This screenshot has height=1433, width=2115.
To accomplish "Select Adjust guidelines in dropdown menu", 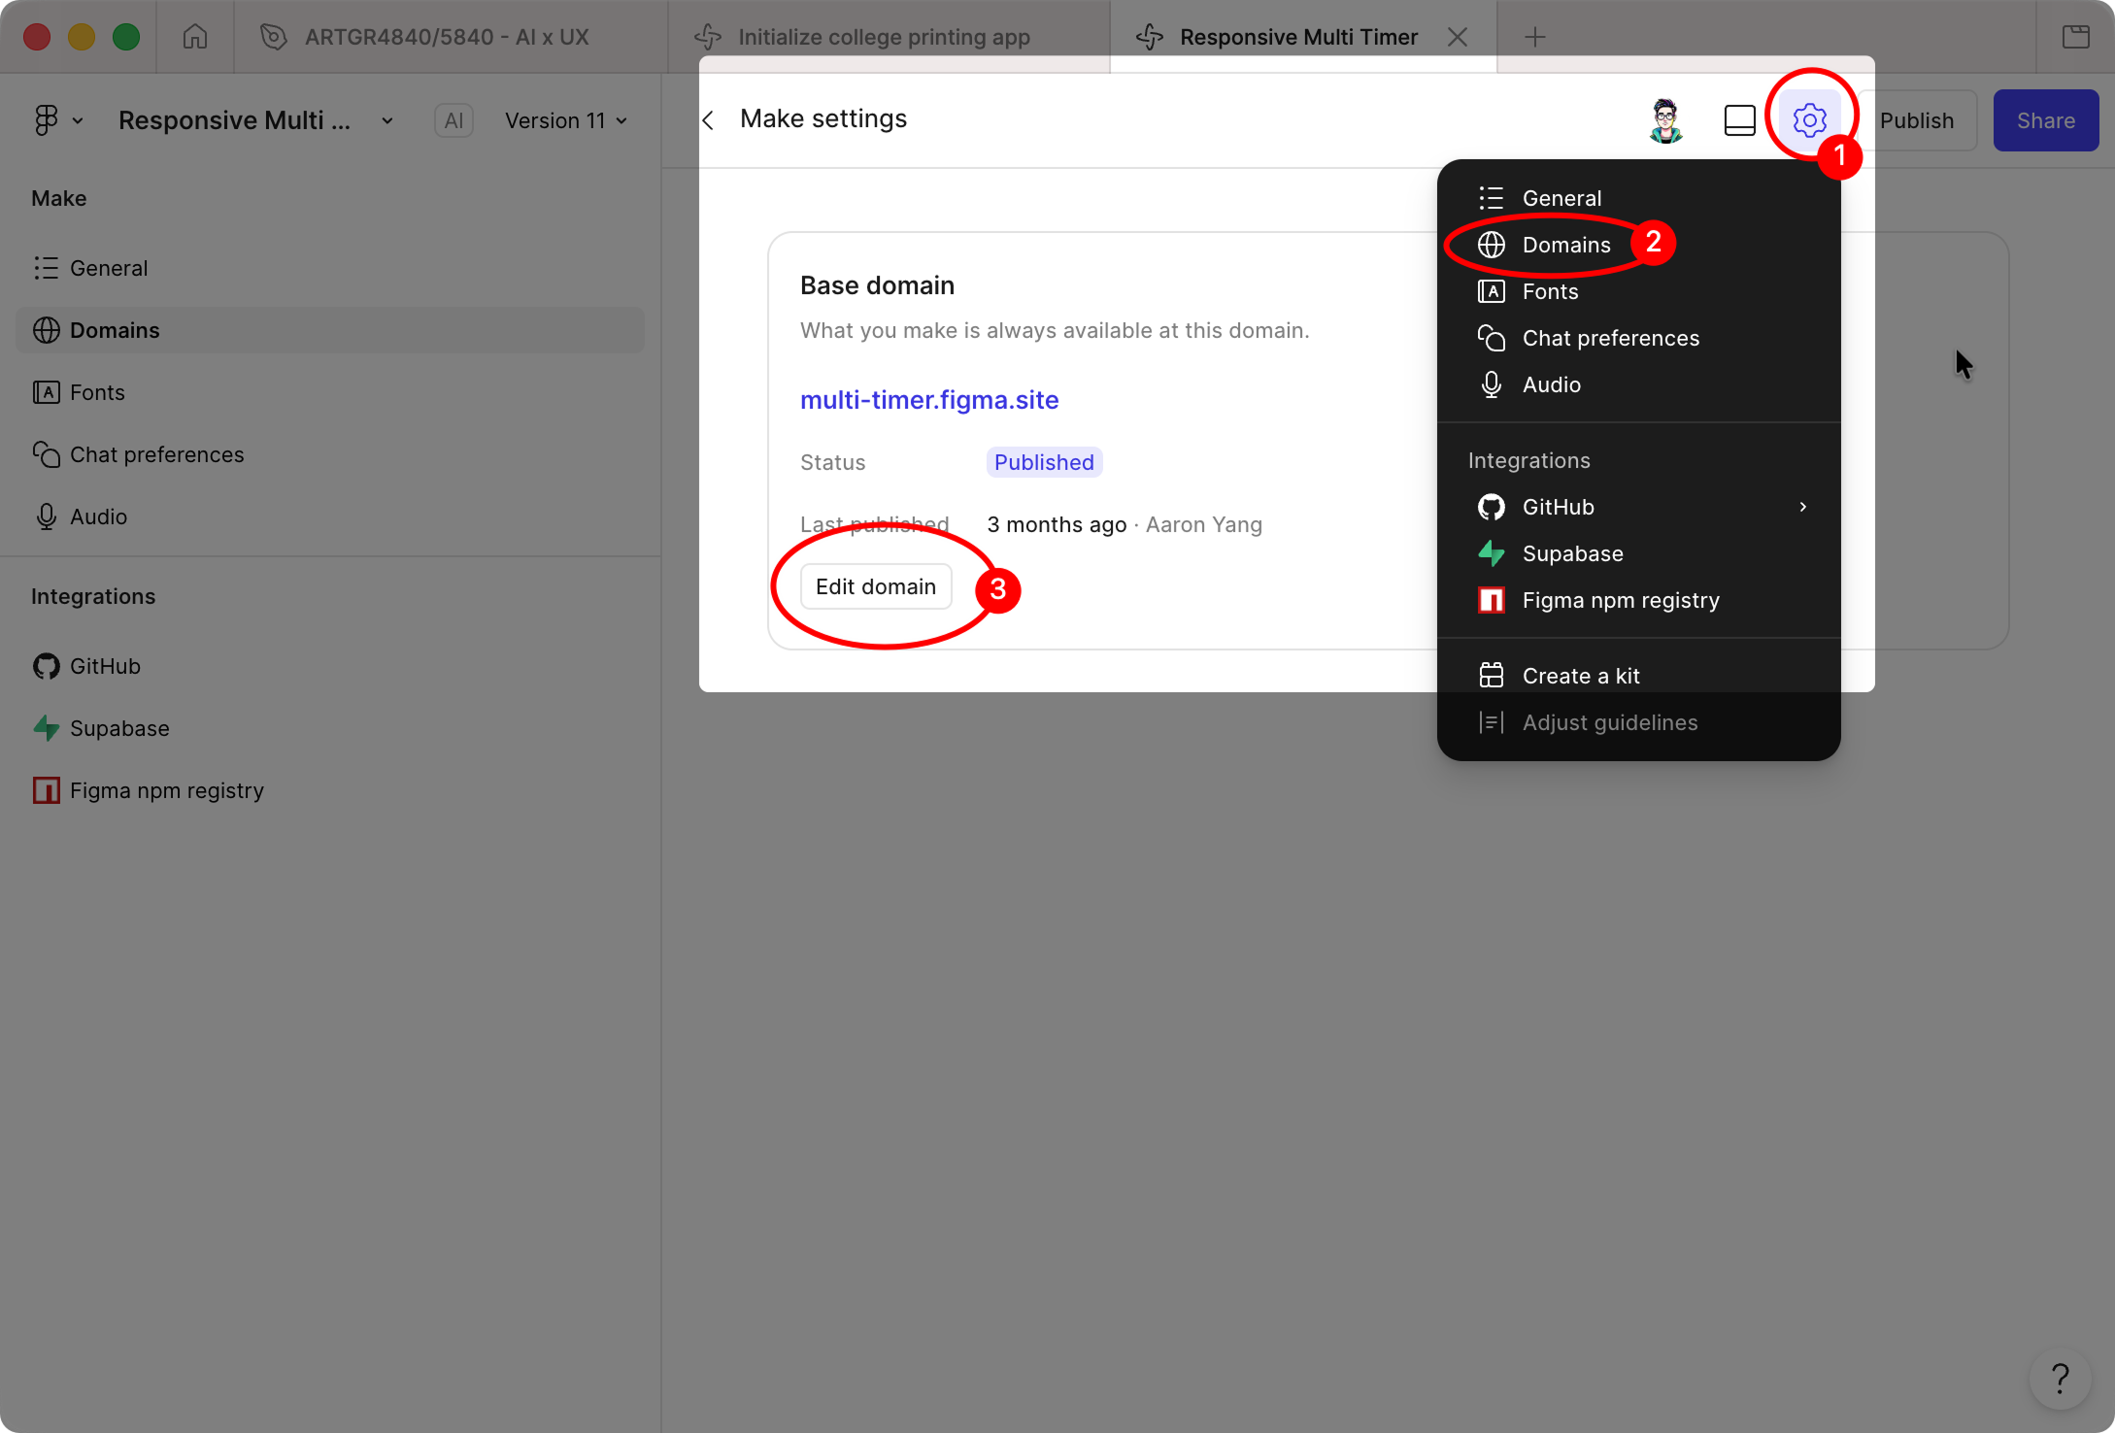I will click(1639, 722).
